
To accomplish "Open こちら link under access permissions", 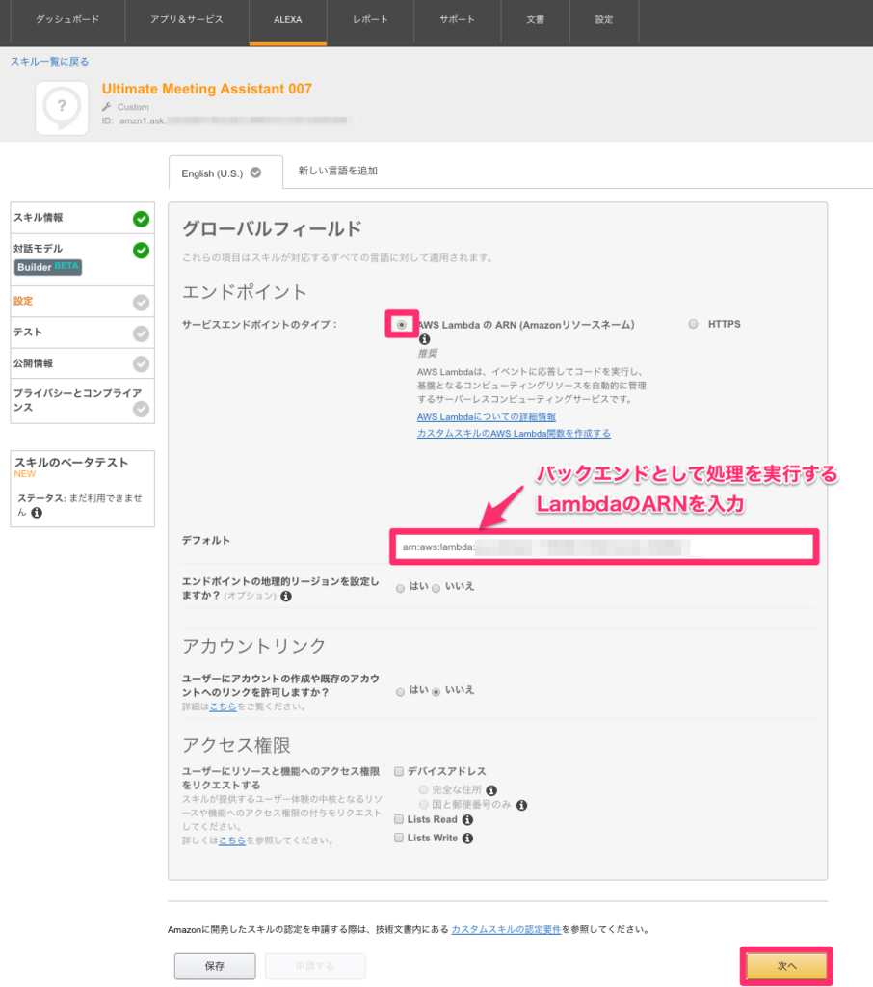I will [232, 840].
